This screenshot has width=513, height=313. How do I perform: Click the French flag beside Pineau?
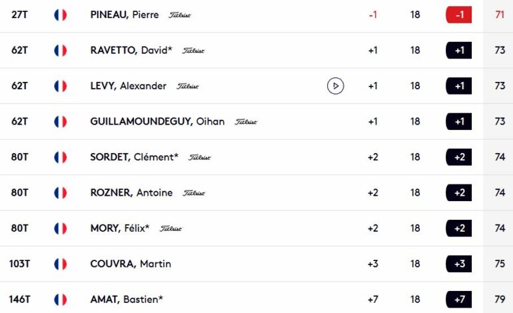click(61, 15)
